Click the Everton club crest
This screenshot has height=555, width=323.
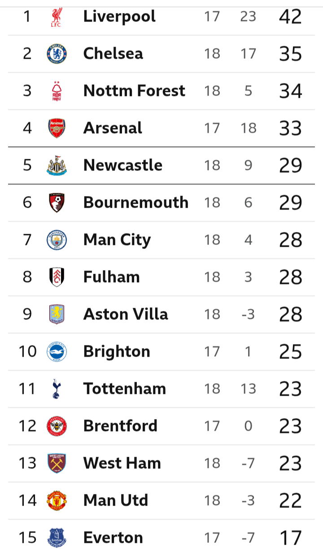tap(57, 538)
